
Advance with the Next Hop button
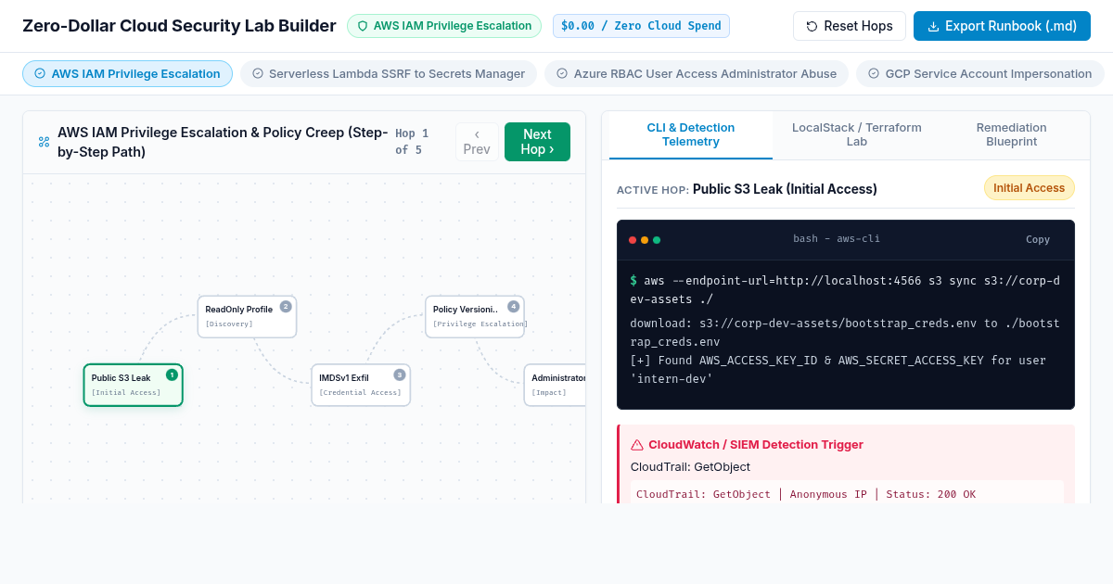coord(537,142)
